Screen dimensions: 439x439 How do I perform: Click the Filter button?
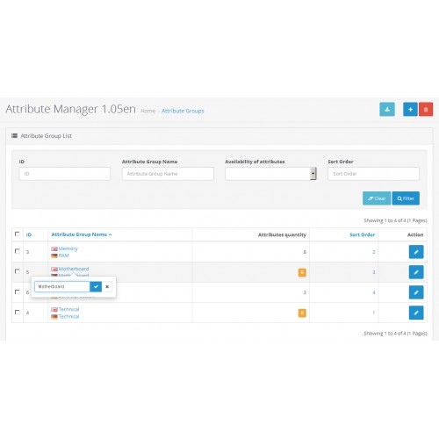[406, 198]
